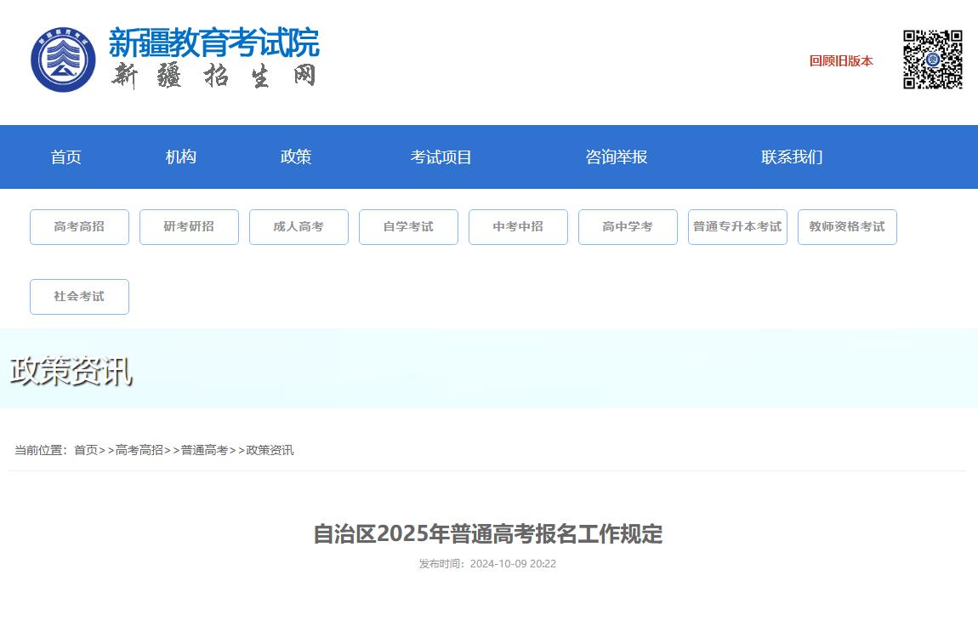
Task: Open the 联系我们 page
Action: (x=793, y=157)
